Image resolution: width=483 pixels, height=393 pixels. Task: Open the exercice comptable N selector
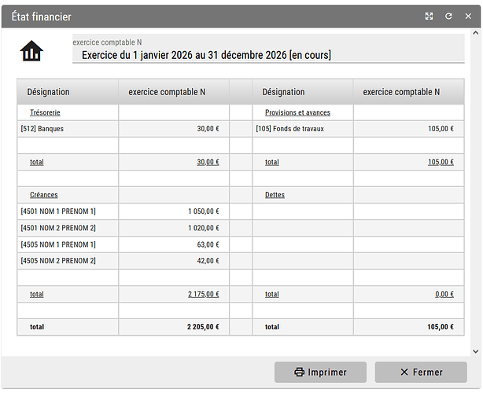(x=268, y=49)
